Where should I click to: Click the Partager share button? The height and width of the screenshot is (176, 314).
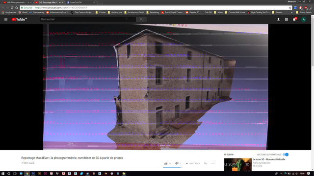(x=193, y=163)
